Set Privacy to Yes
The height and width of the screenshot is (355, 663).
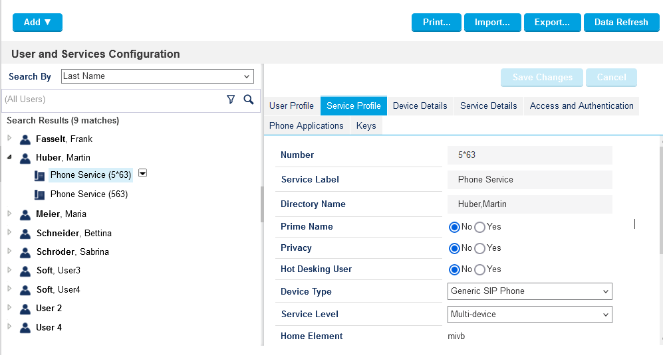479,248
